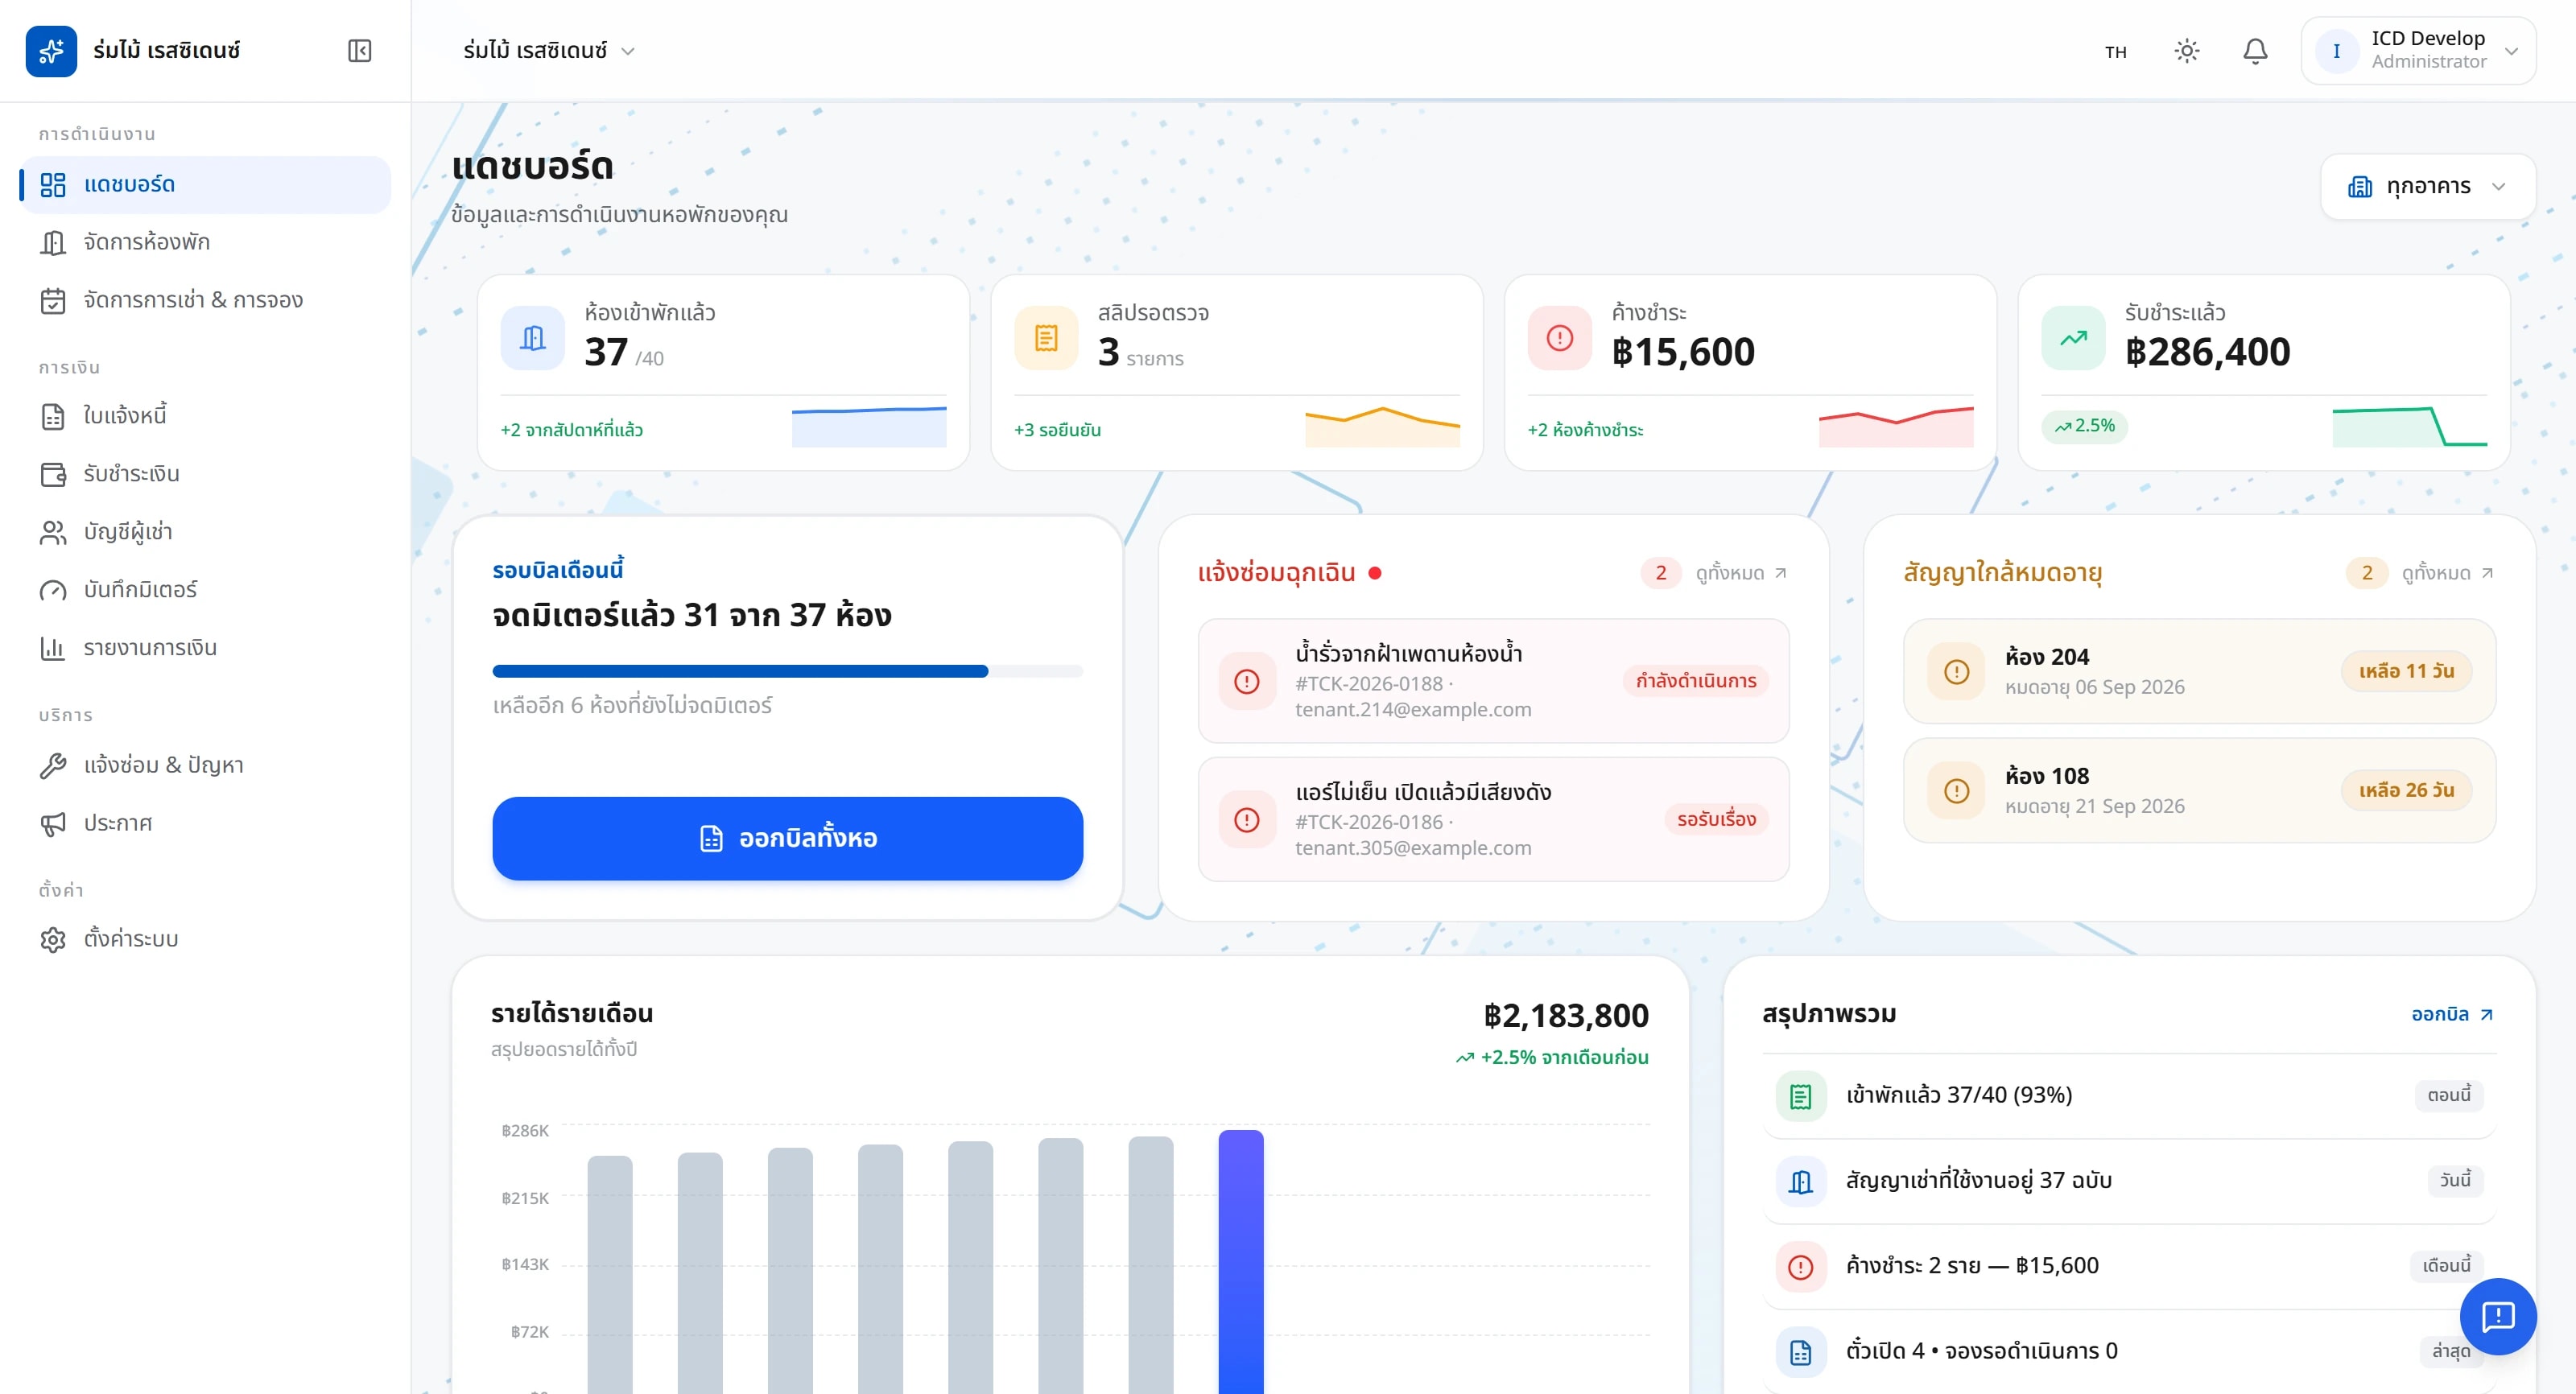Go to แดชบอร์ด in sidebar
The height and width of the screenshot is (1394, 2576).
pos(205,184)
